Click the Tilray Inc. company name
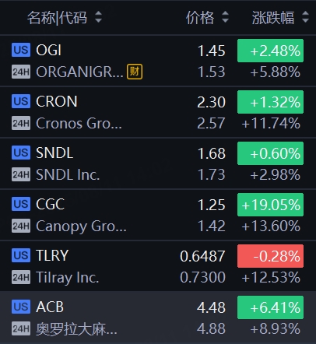 coord(68,278)
